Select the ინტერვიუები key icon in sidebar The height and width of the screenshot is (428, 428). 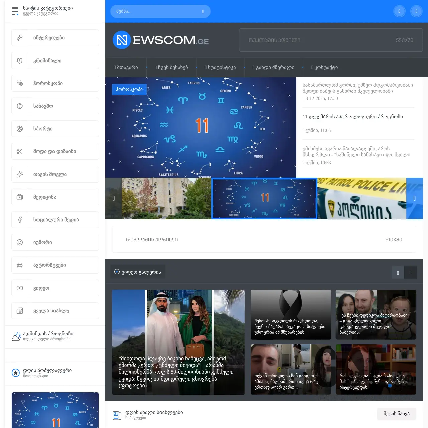pyautogui.click(x=19, y=37)
